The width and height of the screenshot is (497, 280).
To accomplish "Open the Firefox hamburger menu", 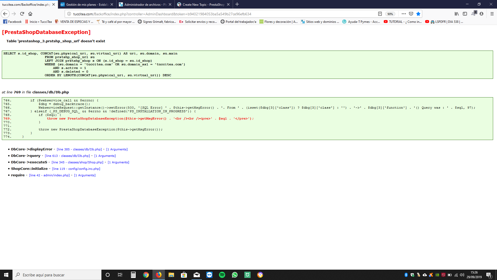I will 492,14.
